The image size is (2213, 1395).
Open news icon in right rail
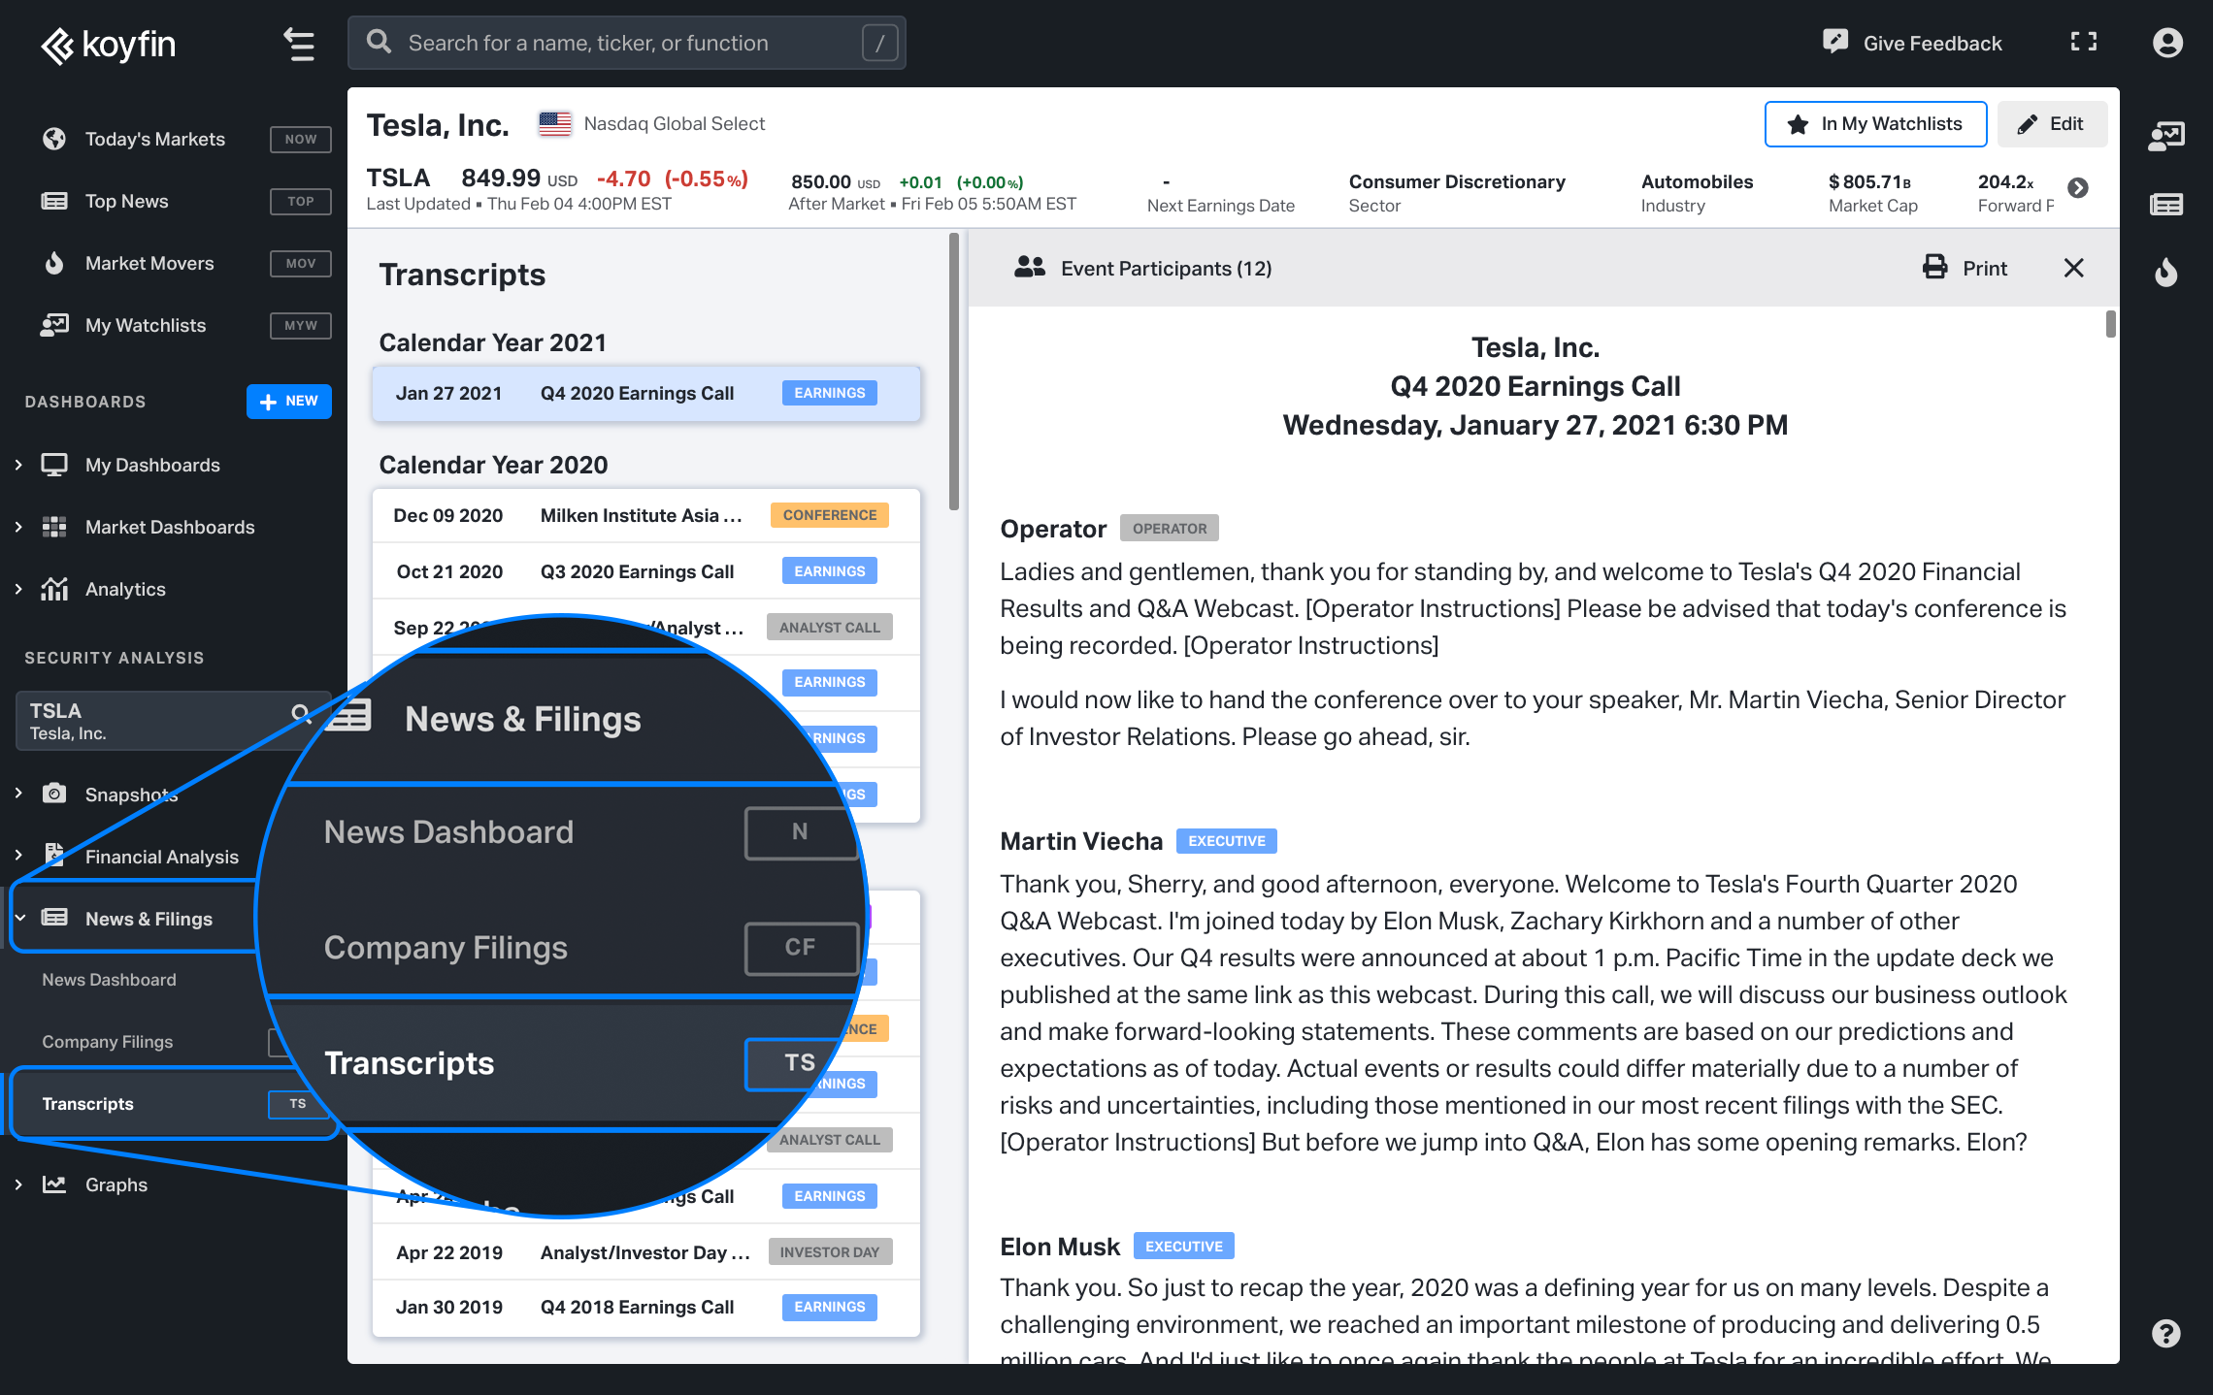(x=2166, y=205)
